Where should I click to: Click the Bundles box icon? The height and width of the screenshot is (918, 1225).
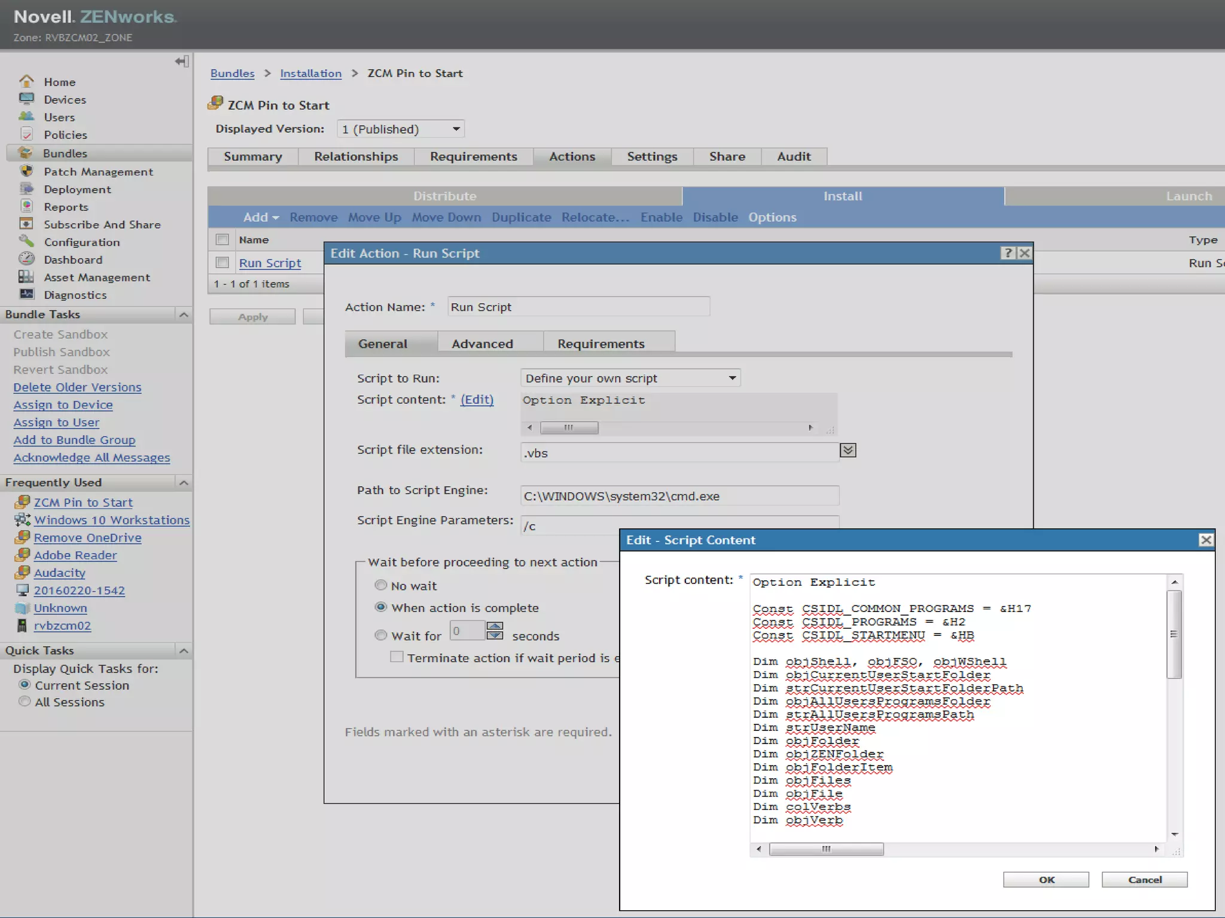tap(25, 152)
